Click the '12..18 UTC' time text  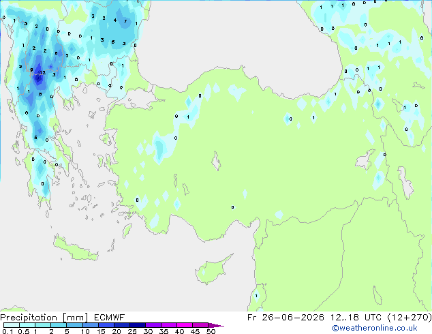356,318
